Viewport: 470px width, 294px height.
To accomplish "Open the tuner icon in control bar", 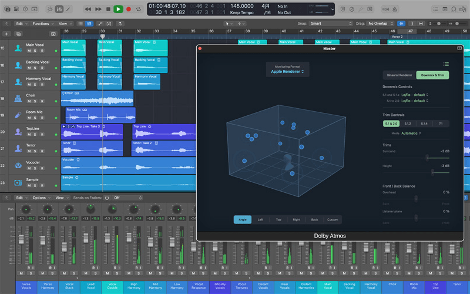I will point(361,9).
